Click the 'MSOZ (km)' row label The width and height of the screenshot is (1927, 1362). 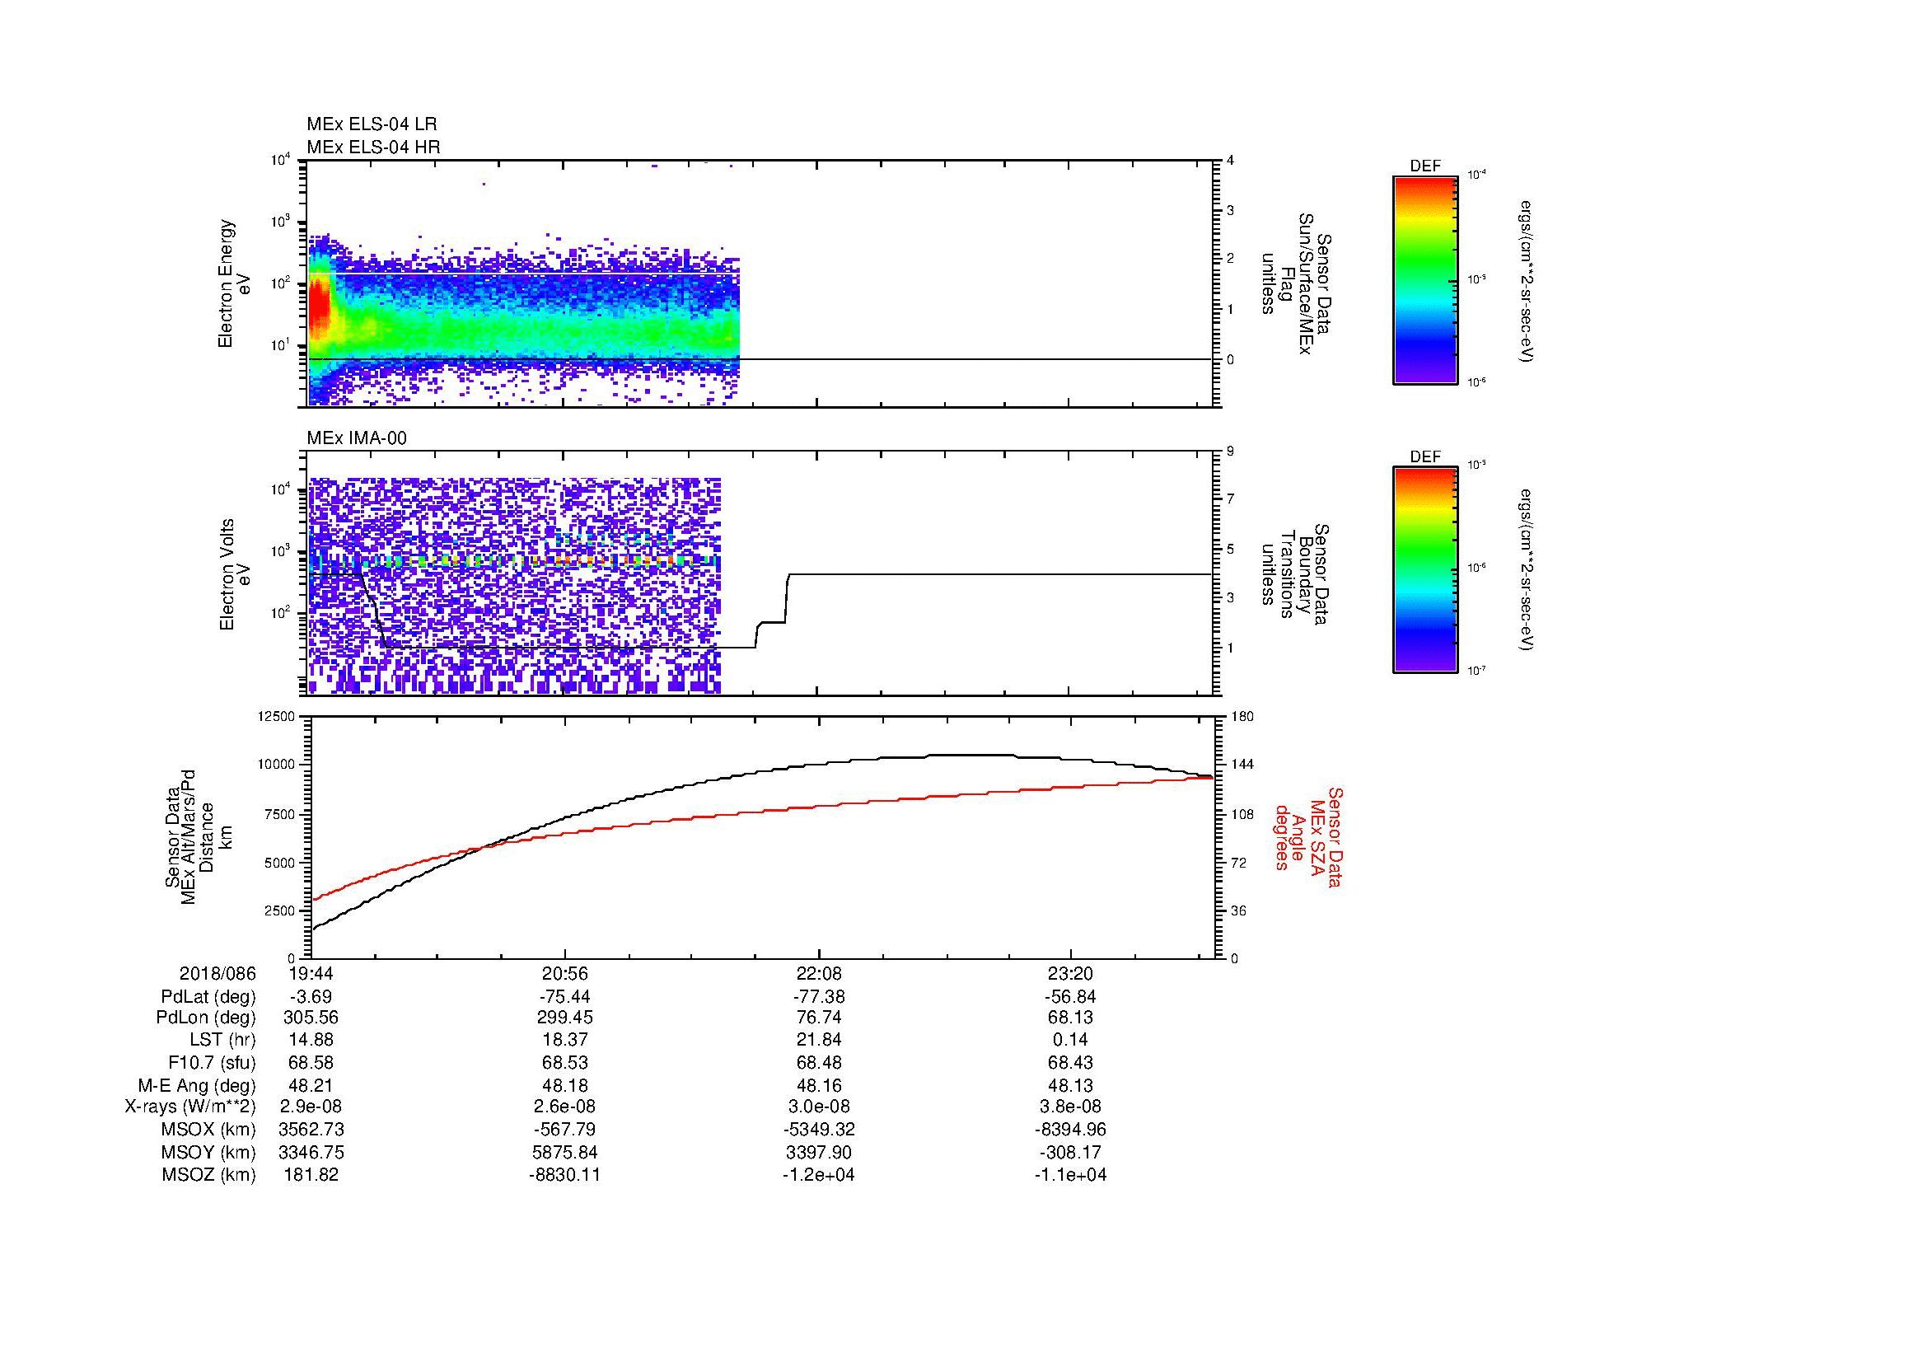click(x=208, y=1175)
